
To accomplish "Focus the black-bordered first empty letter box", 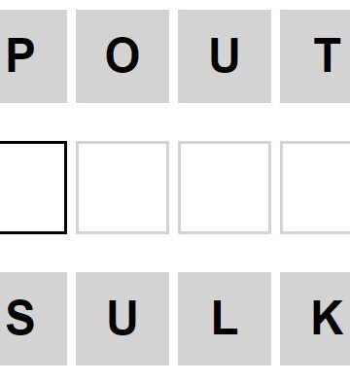I will coord(33,188).
